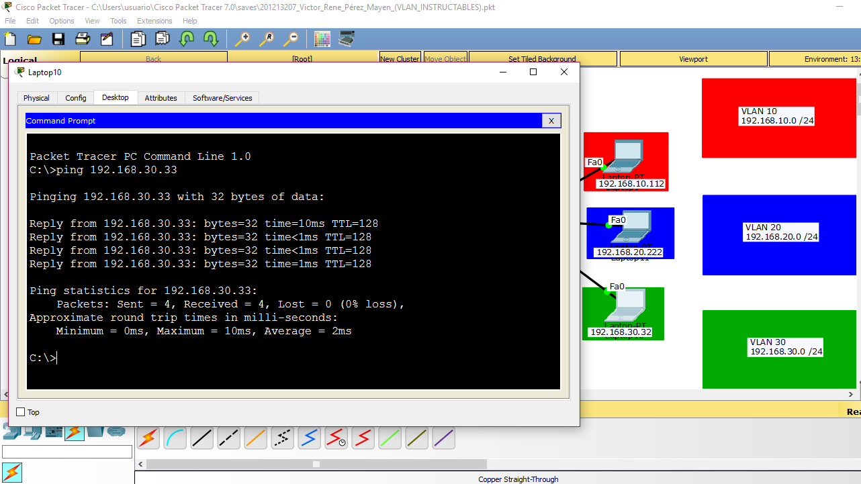This screenshot has height=484, width=861.
Task: Select the Connections device category icon
Action: [x=75, y=432]
